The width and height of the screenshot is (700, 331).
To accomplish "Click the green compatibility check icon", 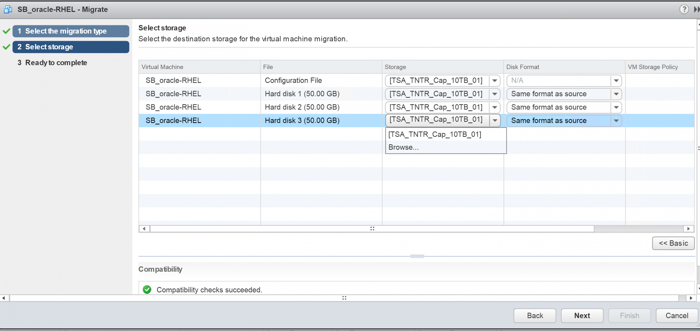I will (x=147, y=289).
